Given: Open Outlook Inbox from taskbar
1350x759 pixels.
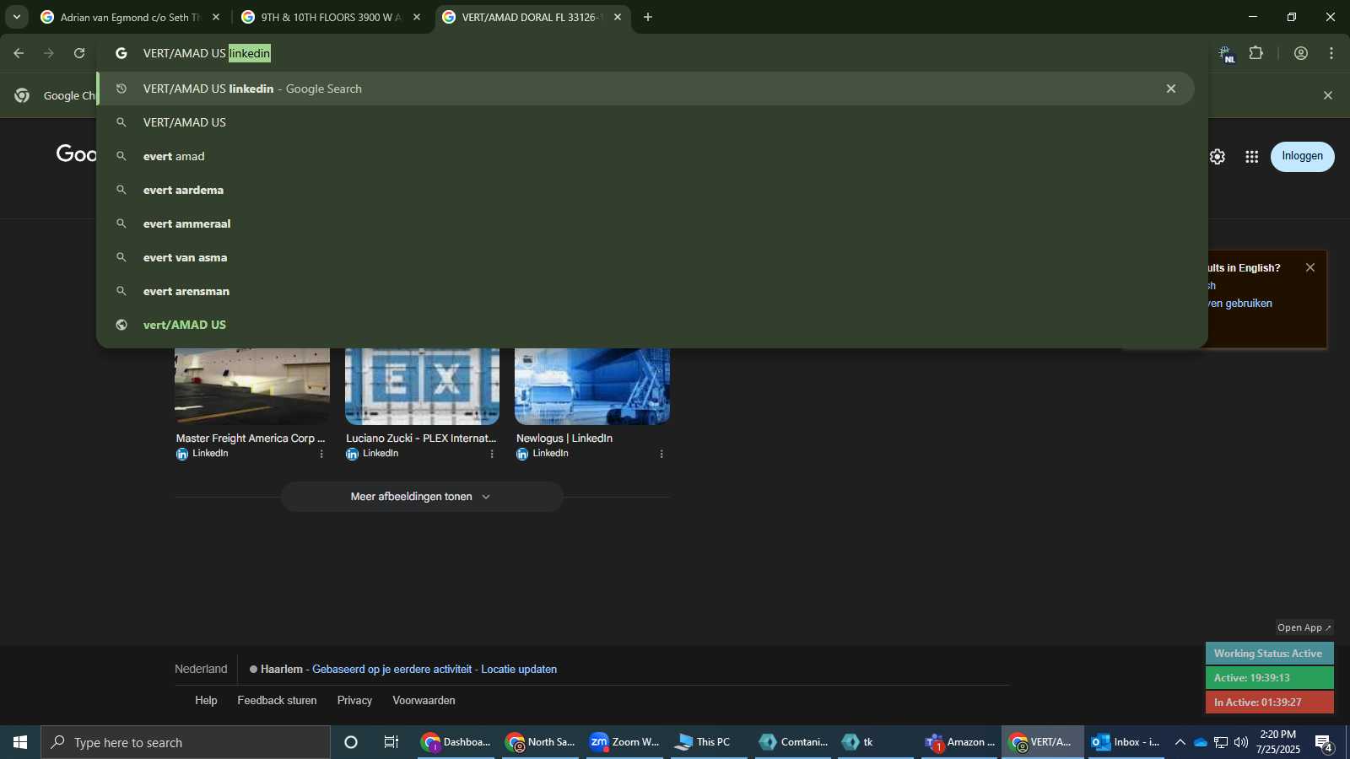Looking at the screenshot, I should pos(1126,742).
